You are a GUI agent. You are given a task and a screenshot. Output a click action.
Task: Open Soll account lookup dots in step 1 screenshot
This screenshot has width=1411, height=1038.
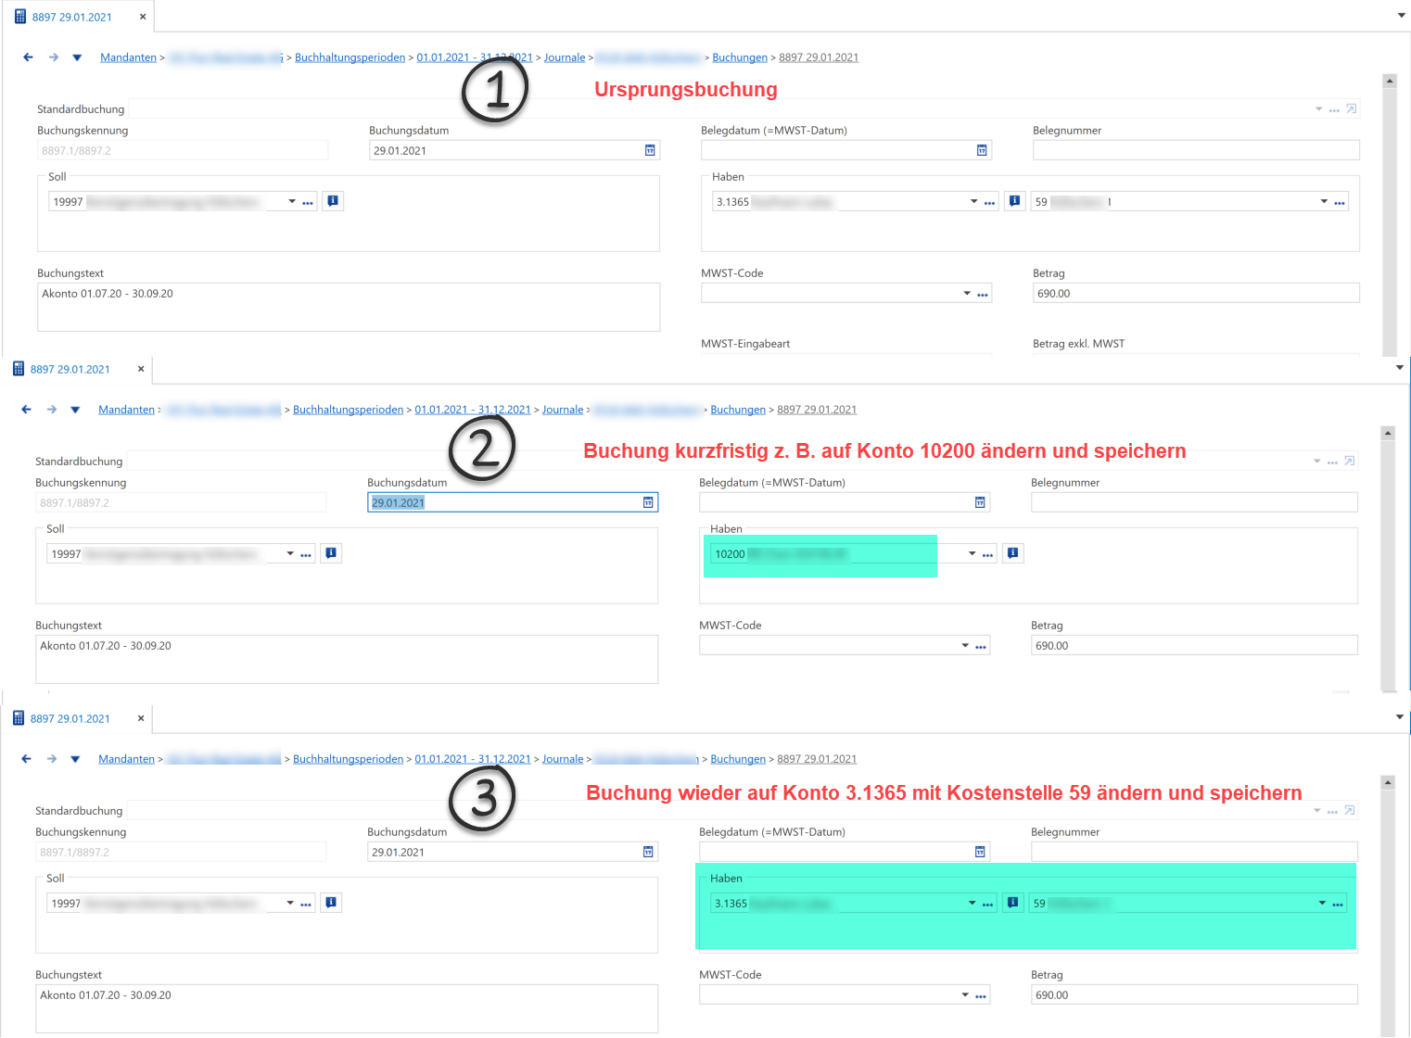[308, 202]
